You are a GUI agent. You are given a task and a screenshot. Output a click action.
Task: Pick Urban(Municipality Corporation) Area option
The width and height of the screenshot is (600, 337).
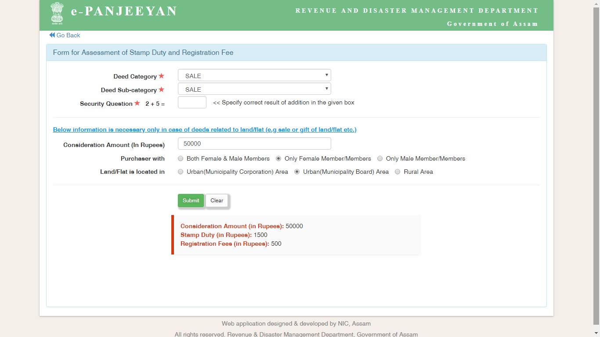coord(181,172)
